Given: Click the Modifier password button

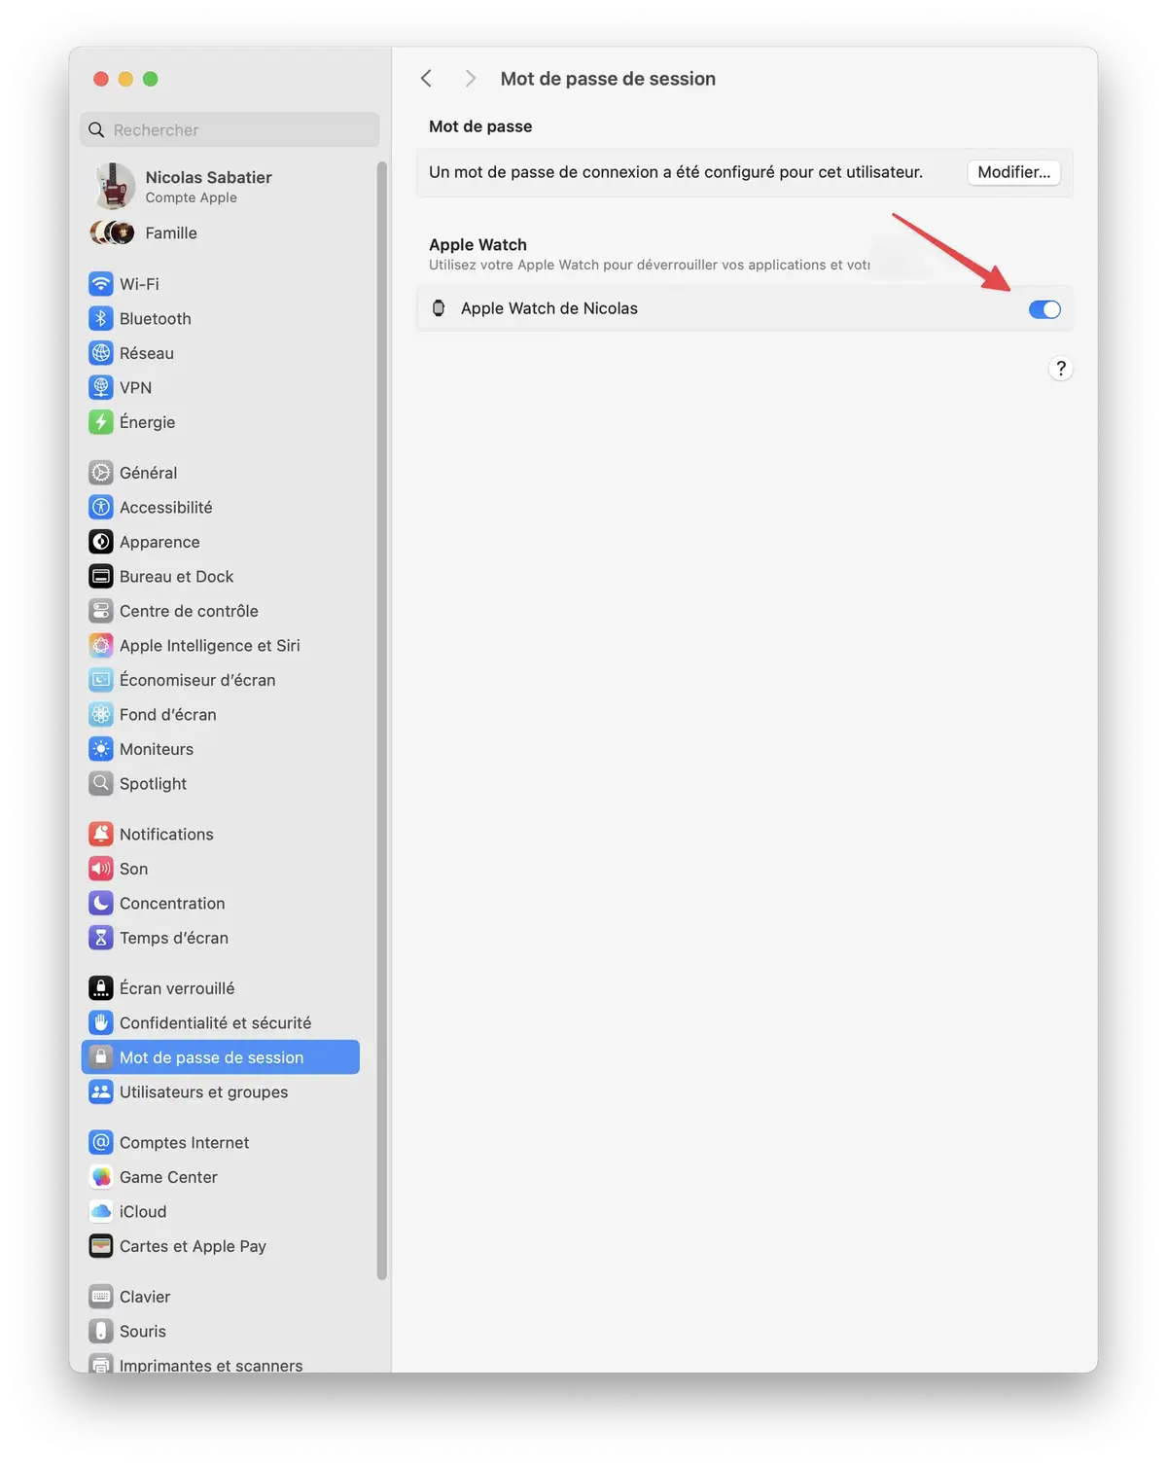Looking at the screenshot, I should [x=1013, y=172].
